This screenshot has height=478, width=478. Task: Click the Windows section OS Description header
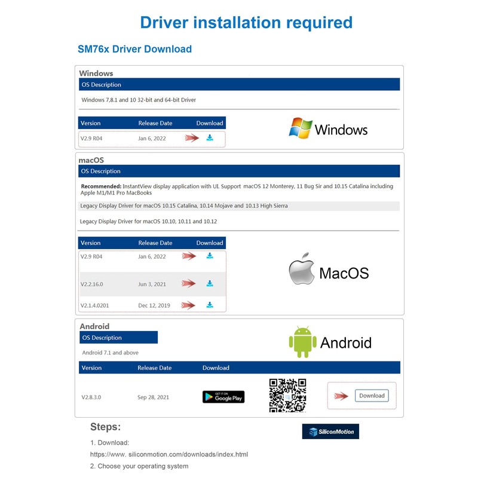tap(239, 85)
